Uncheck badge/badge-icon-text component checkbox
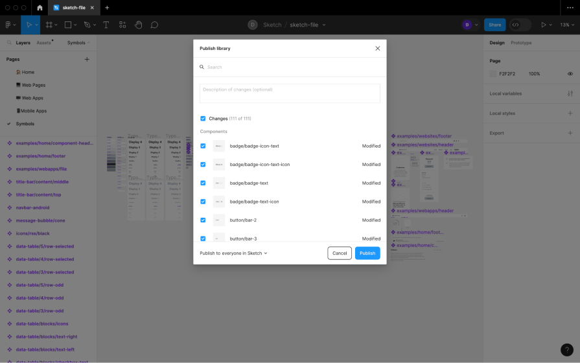The width and height of the screenshot is (580, 363). tap(203, 146)
